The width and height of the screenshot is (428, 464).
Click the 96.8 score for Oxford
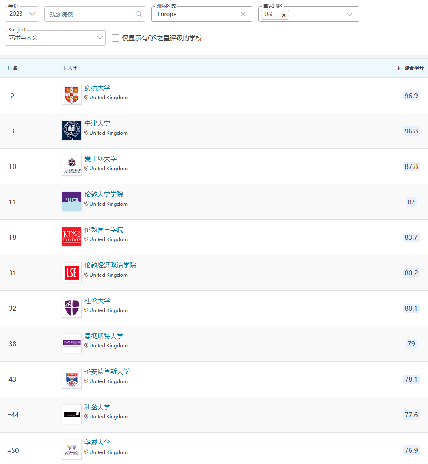click(x=411, y=131)
